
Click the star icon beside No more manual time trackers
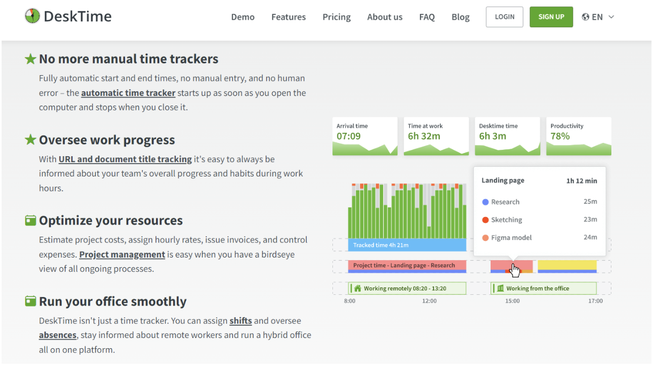(30, 59)
